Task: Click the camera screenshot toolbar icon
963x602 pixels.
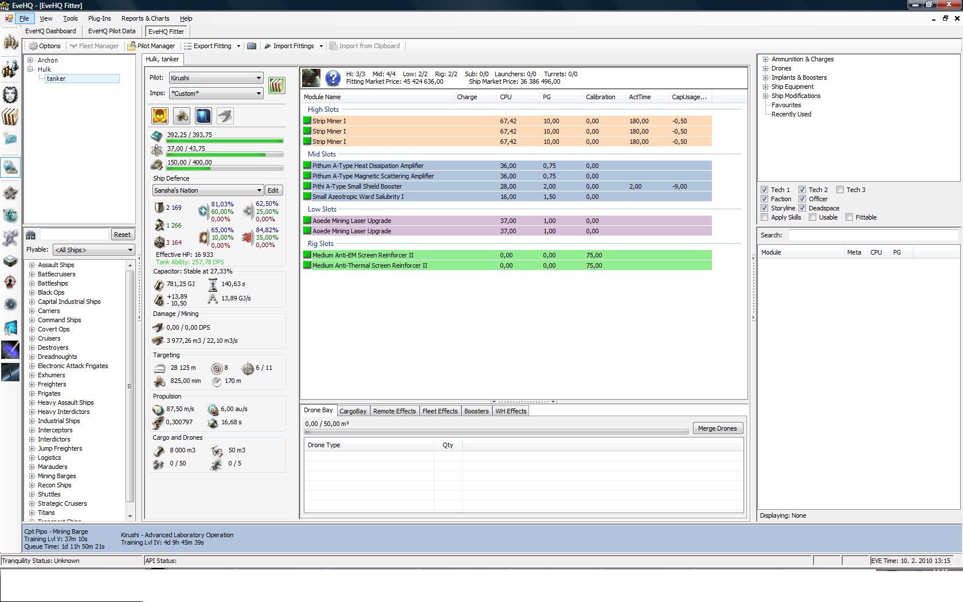Action: pyautogui.click(x=252, y=46)
